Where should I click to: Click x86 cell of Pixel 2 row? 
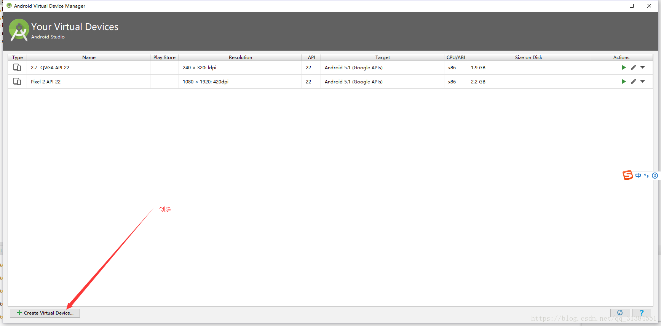456,81
